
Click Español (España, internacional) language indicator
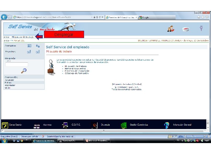(60, 137)
